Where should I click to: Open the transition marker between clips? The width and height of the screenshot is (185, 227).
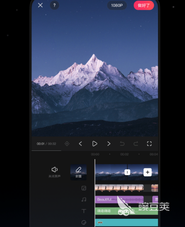click(x=127, y=172)
